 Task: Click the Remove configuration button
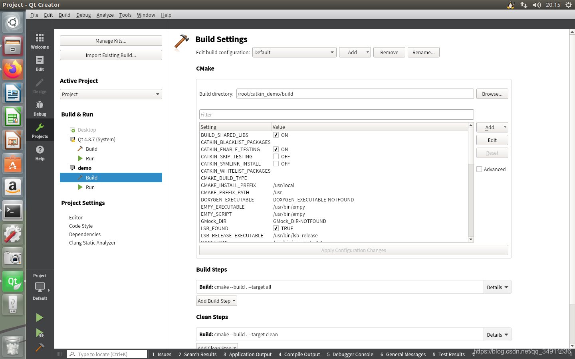[389, 52]
